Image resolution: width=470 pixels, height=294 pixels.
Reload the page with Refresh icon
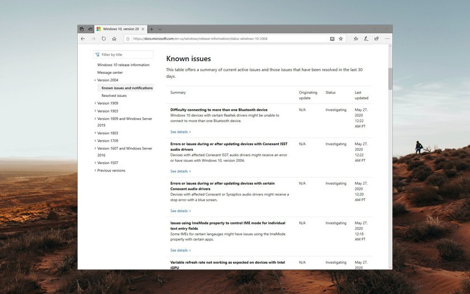click(x=104, y=39)
